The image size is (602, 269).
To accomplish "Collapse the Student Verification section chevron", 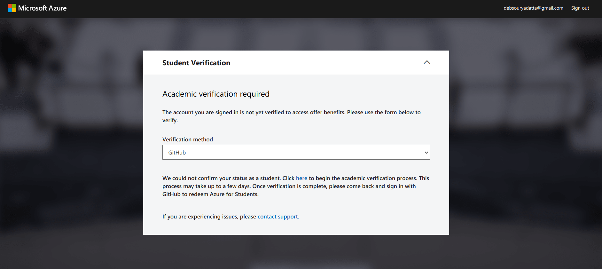I will (x=427, y=62).
